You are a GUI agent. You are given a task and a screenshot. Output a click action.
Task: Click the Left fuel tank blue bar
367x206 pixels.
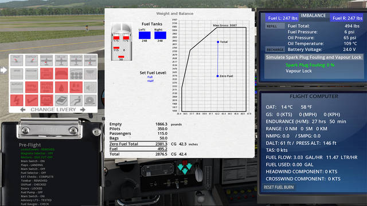pyautogui.click(x=145, y=35)
